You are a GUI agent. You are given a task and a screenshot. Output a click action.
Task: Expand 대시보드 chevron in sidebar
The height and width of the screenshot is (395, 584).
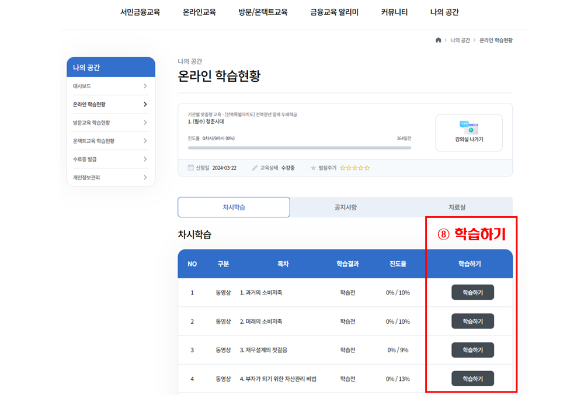click(145, 86)
